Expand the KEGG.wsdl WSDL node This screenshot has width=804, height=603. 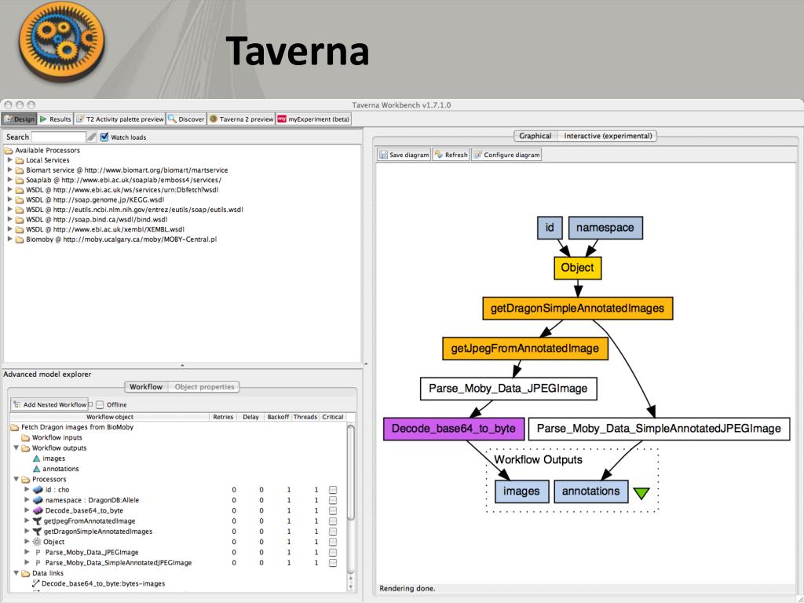[x=9, y=199]
